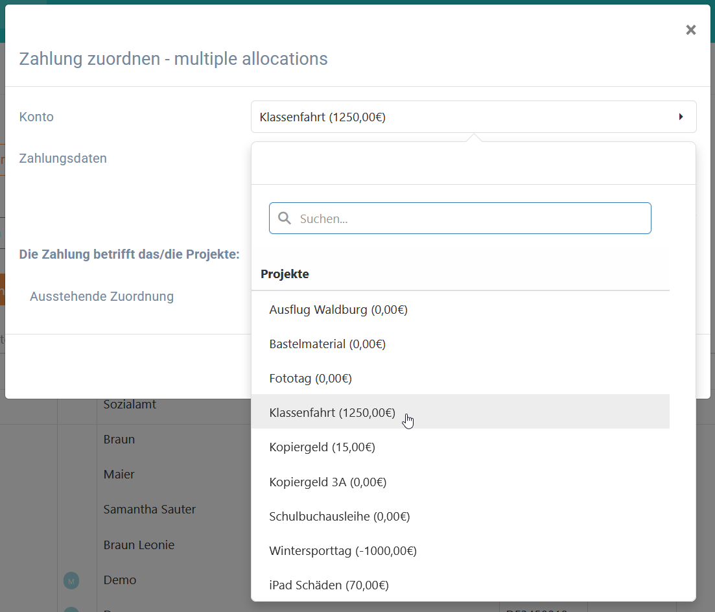This screenshot has height=612, width=715.
Task: Click the Ausstehende Zuordnung label
Action: tap(102, 296)
